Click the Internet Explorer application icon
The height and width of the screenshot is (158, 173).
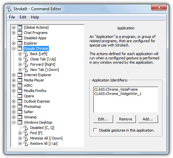point(20,75)
